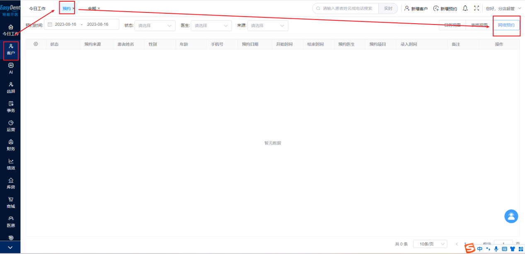Click the table column settings gear icon
525x254 pixels.
[x=36, y=44]
